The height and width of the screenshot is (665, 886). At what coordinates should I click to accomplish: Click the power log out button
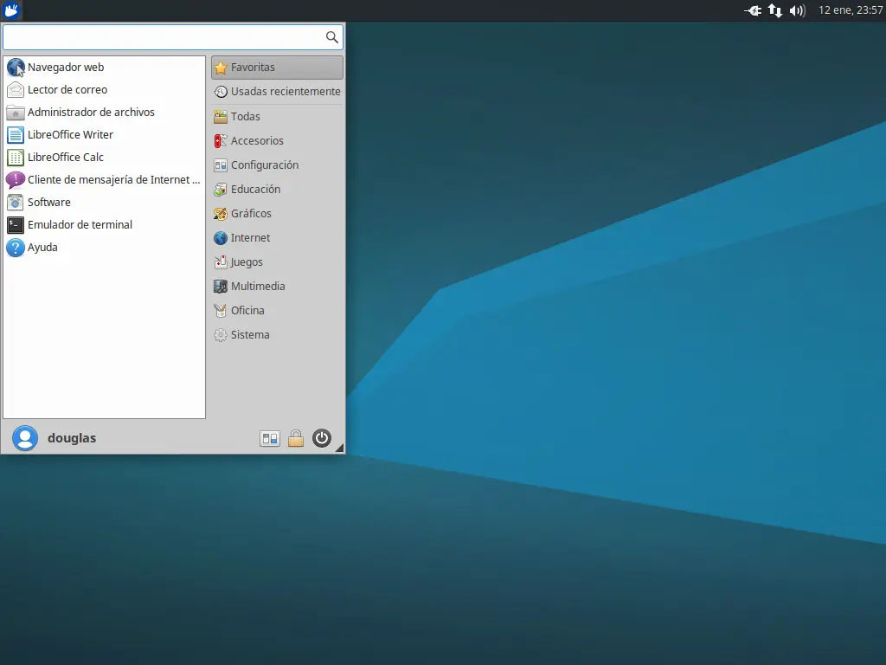(x=322, y=438)
